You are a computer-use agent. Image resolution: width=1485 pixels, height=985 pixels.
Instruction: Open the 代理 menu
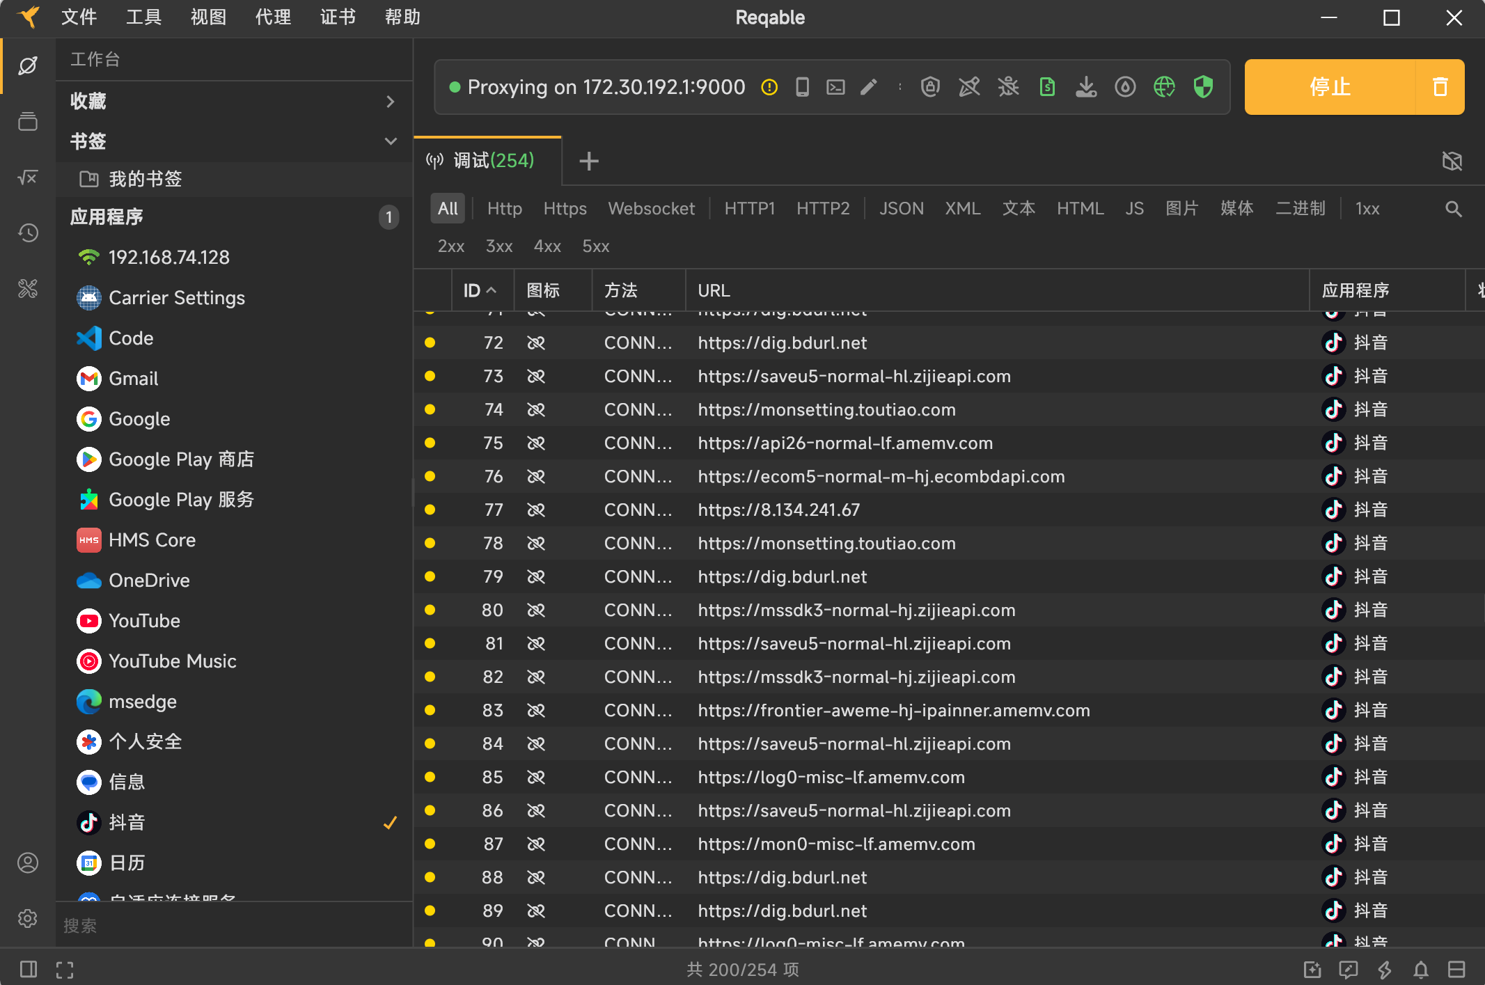click(273, 17)
